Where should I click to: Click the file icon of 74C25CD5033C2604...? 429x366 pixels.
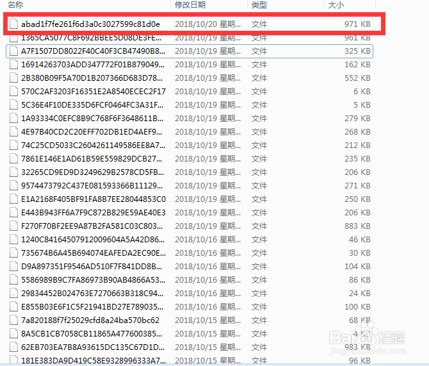point(13,146)
